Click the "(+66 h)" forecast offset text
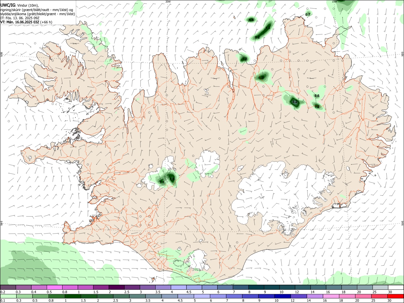 pos(46,22)
